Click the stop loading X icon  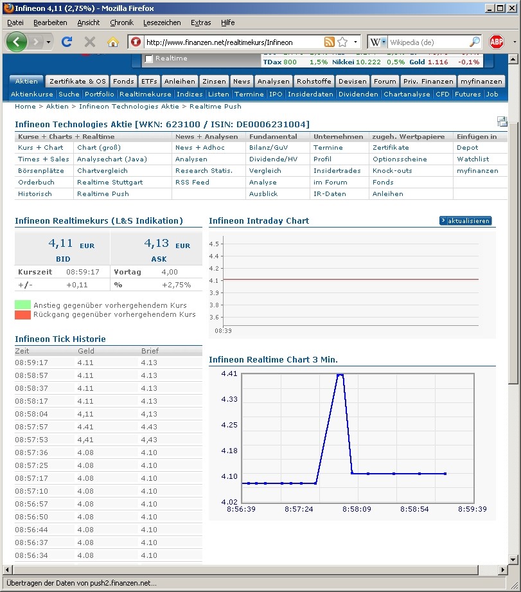[90, 42]
